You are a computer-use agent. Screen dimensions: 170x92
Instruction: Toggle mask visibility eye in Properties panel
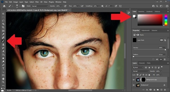click(x=161, y=59)
